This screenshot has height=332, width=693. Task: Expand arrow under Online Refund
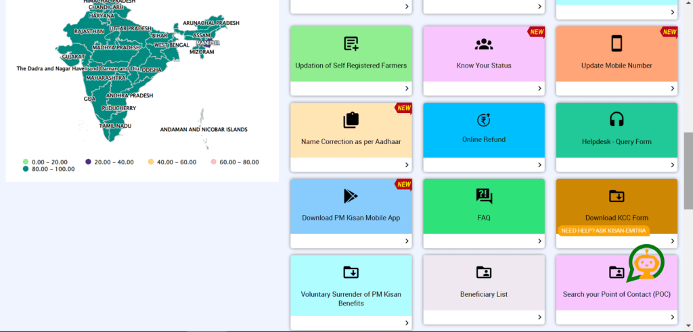[x=539, y=165]
